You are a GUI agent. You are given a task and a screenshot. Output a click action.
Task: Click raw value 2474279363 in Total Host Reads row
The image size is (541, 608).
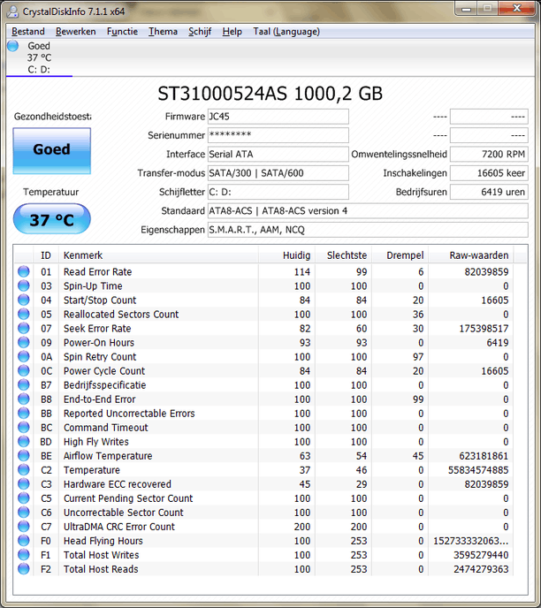tap(481, 569)
